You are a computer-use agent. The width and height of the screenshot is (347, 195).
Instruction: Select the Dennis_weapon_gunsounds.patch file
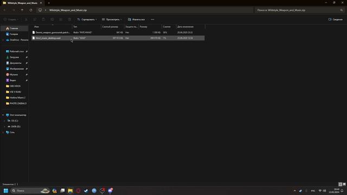click(118, 32)
